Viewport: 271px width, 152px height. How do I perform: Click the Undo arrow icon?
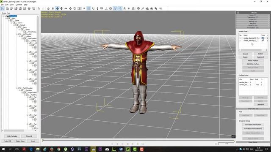[x=39, y=8]
